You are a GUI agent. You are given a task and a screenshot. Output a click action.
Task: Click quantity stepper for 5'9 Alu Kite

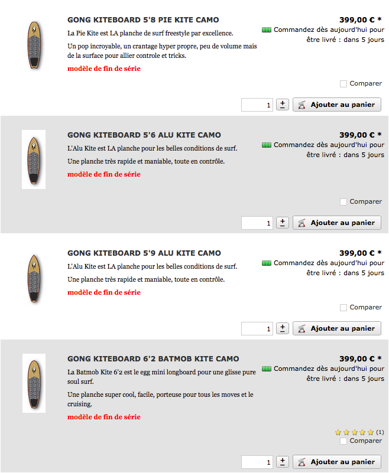(283, 328)
